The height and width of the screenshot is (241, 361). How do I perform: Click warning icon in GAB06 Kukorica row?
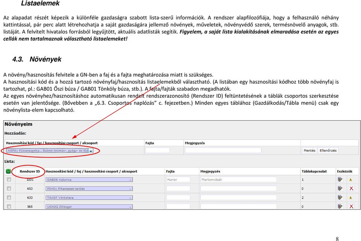tap(350, 180)
